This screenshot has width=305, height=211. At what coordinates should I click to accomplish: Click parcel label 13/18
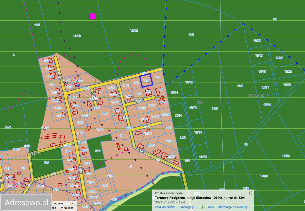point(262,72)
